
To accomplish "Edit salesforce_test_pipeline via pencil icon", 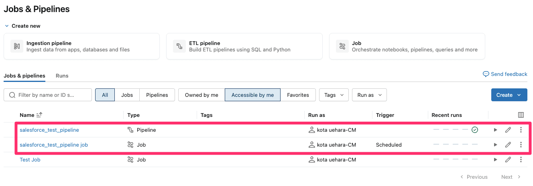I will coord(508,130).
